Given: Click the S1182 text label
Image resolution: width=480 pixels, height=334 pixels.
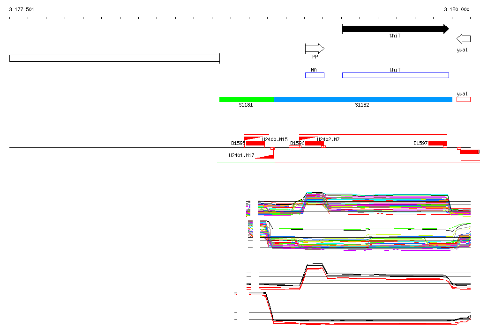Looking at the screenshot, I should click(362, 105).
